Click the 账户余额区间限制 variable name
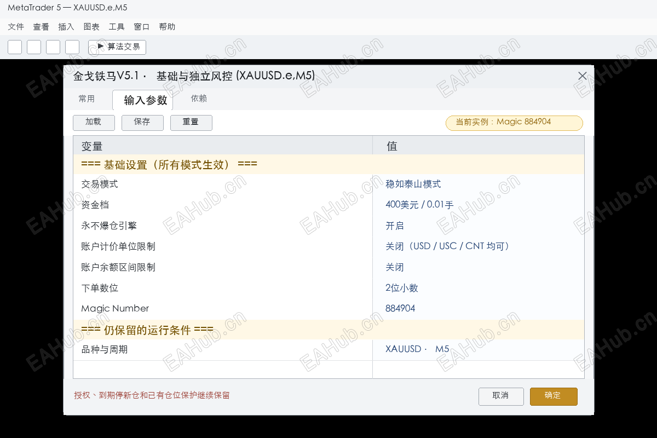The height and width of the screenshot is (438, 657). (118, 268)
